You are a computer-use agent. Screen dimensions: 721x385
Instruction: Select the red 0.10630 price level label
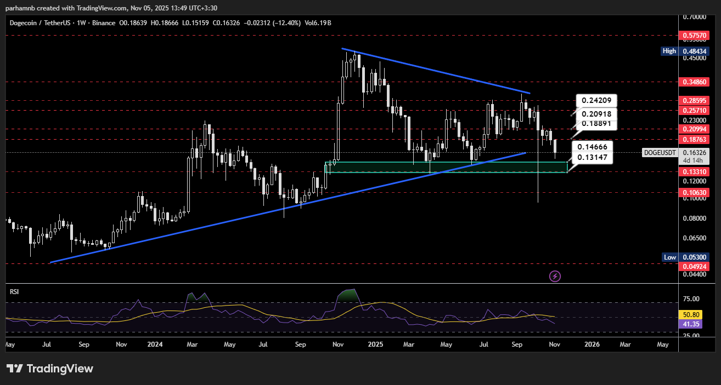click(695, 192)
